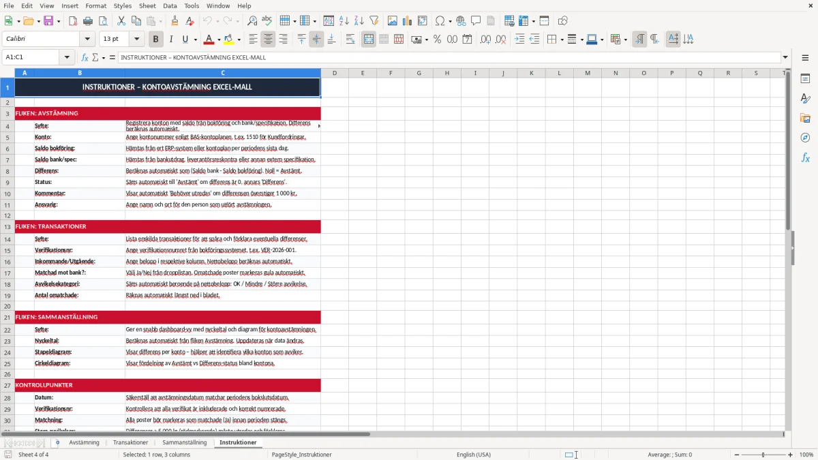Image resolution: width=818 pixels, height=460 pixels.
Task: Select column D header
Action: point(335,73)
